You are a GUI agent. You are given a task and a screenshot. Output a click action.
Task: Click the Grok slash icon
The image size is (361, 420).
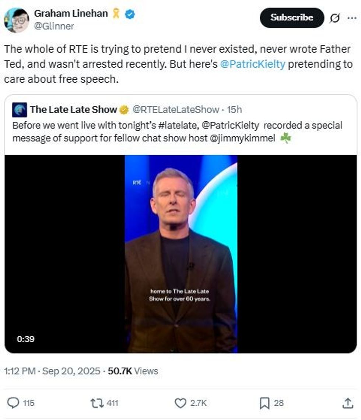[335, 18]
